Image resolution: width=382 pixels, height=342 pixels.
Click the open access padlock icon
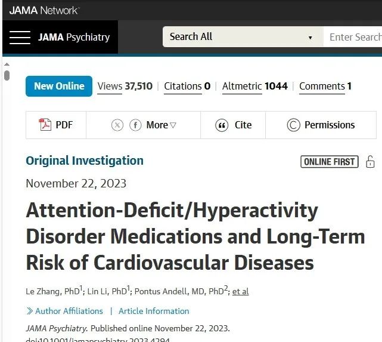point(370,162)
